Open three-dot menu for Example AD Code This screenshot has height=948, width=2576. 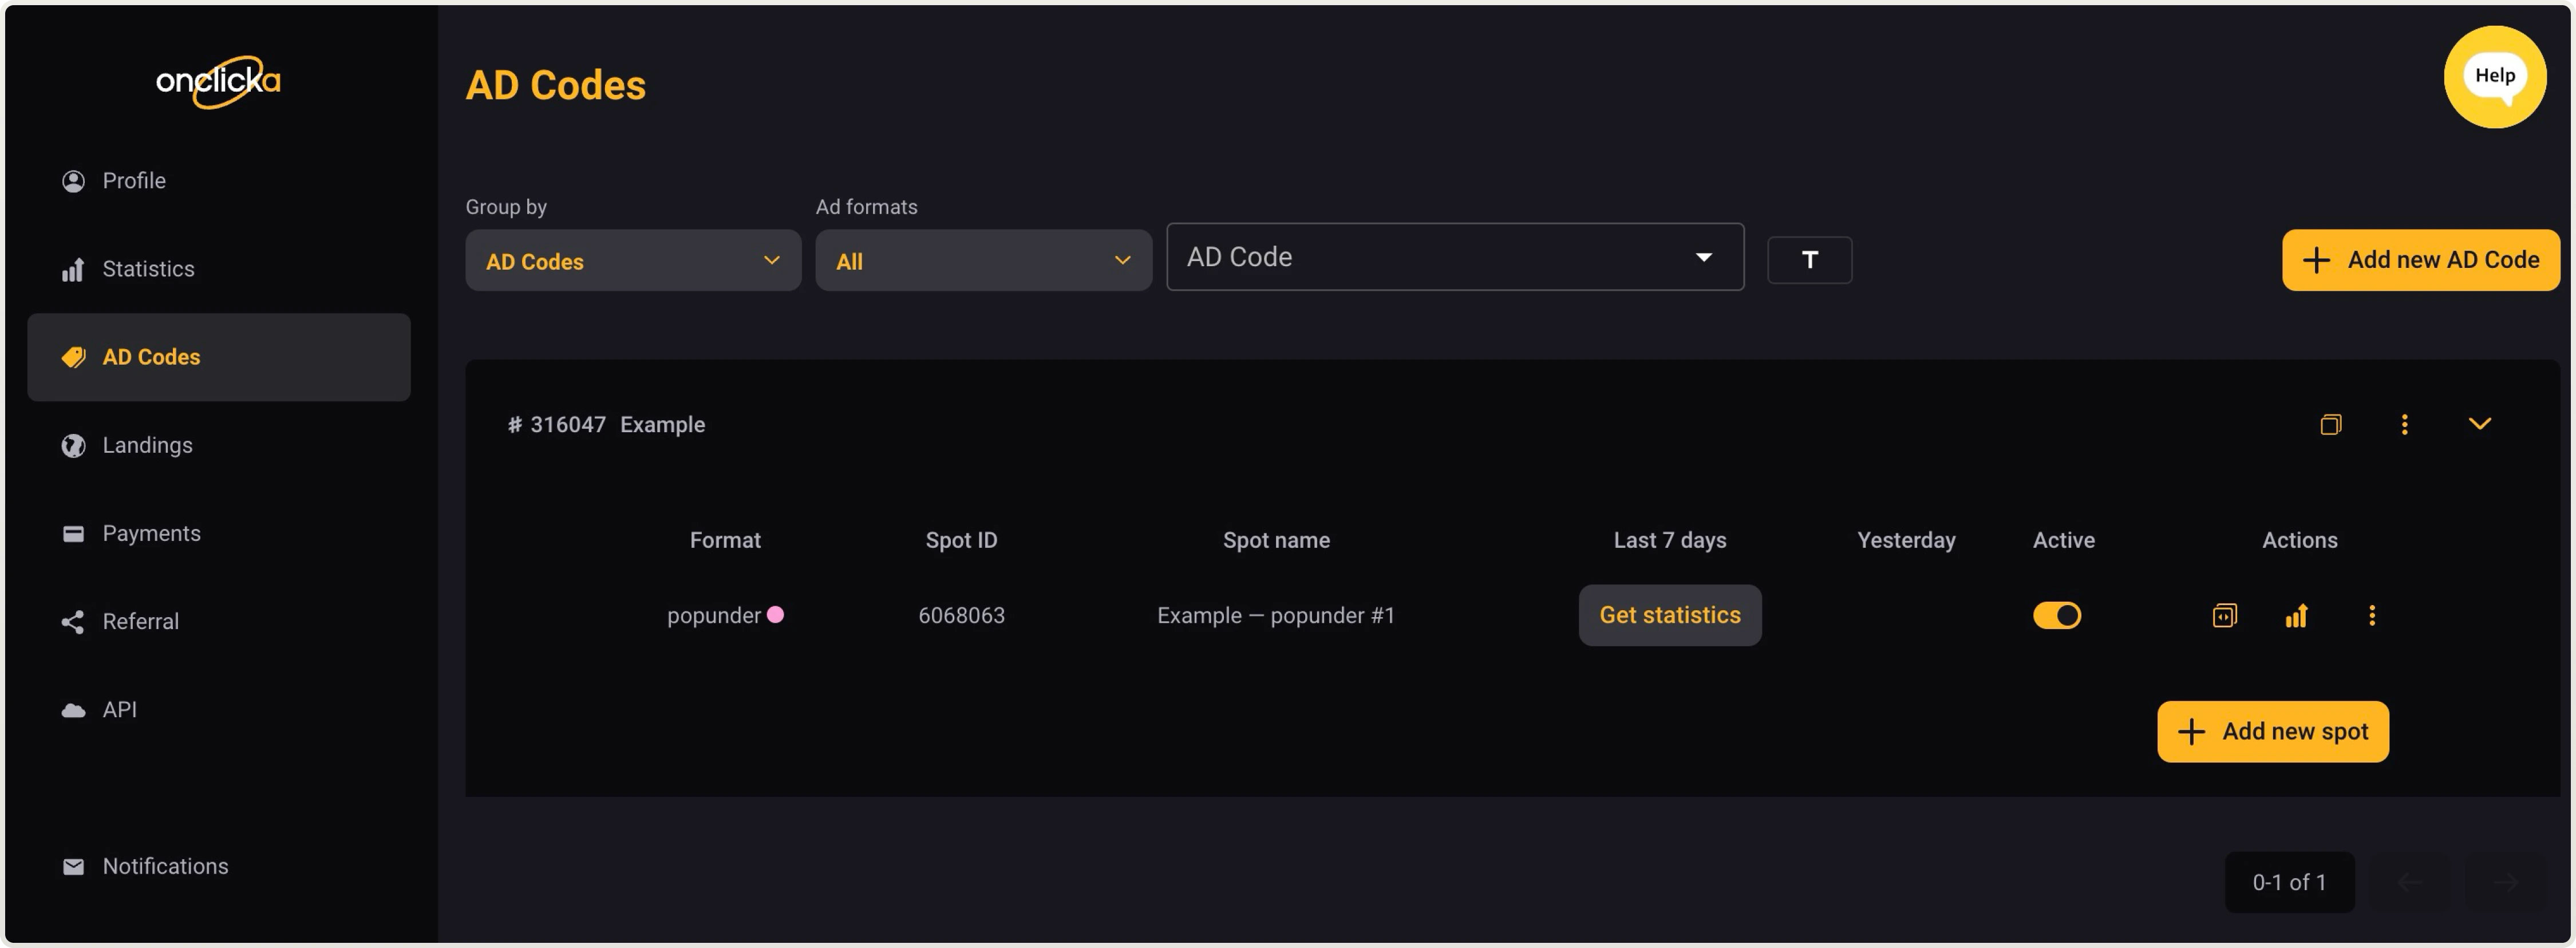2404,424
